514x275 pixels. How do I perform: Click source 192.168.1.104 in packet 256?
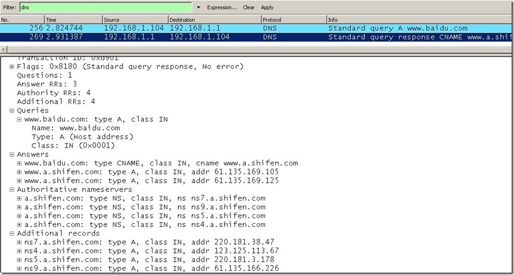134,28
